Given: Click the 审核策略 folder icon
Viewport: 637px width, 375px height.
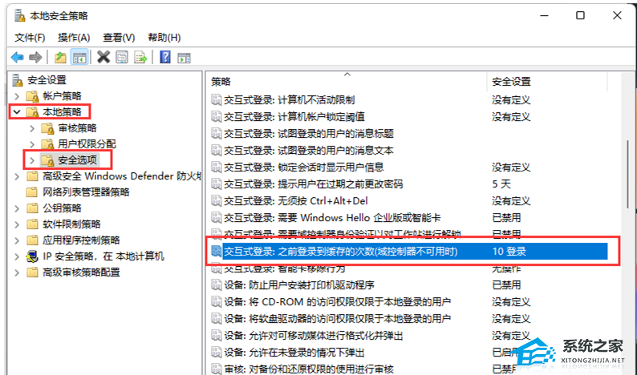Looking at the screenshot, I should (x=47, y=129).
